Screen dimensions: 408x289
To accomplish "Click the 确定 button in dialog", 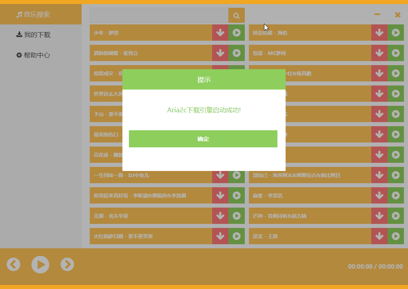I will 203,139.
